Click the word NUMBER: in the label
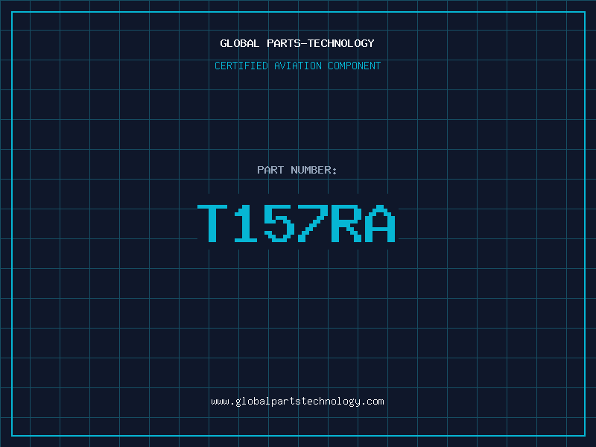Screen dimensions: 596x447 click(x=314, y=170)
